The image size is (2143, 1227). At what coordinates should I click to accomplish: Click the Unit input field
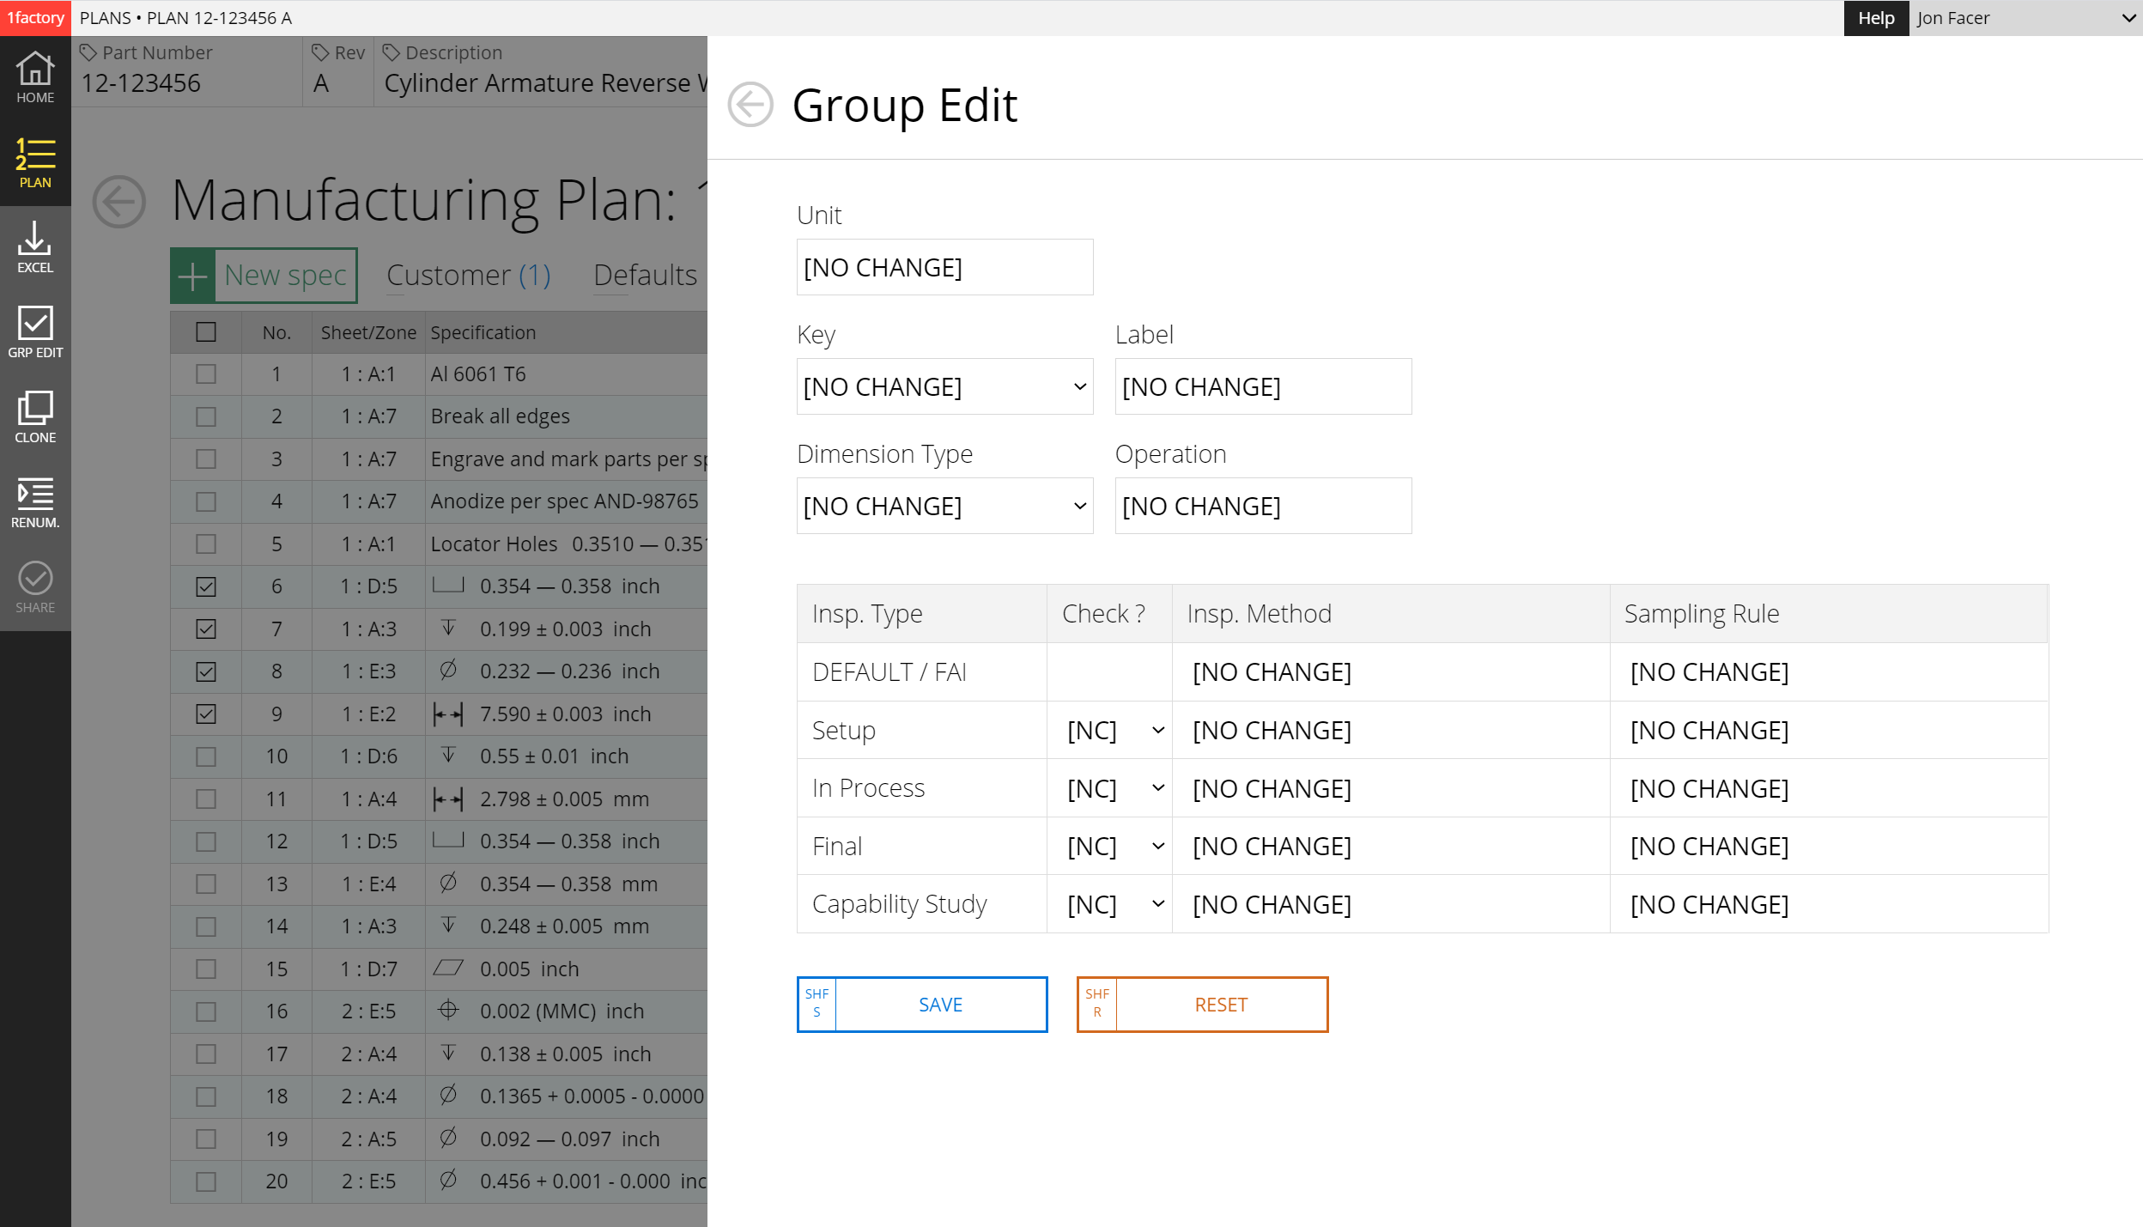(x=944, y=267)
